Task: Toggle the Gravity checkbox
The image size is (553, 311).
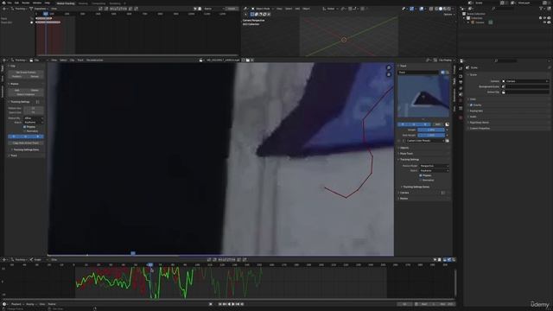Action: 471,105
